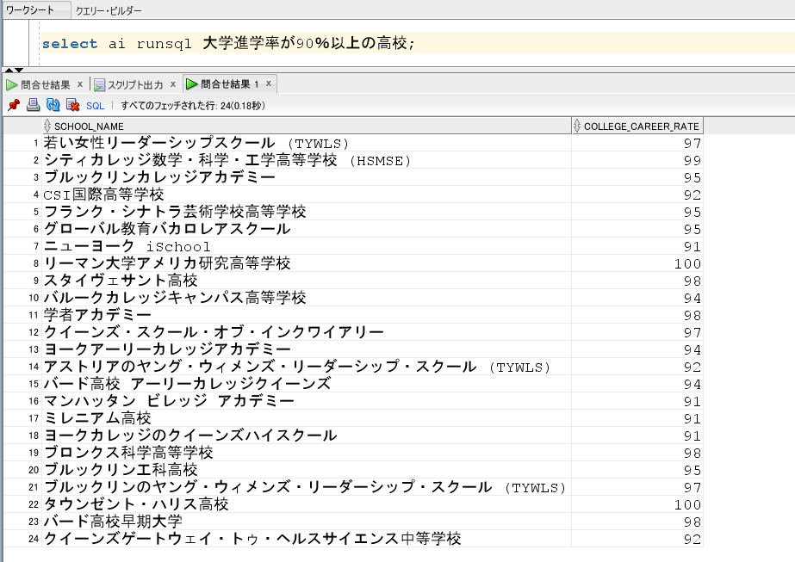
Task: Close the 問合せ結果 1 tab
Action: pos(269,83)
